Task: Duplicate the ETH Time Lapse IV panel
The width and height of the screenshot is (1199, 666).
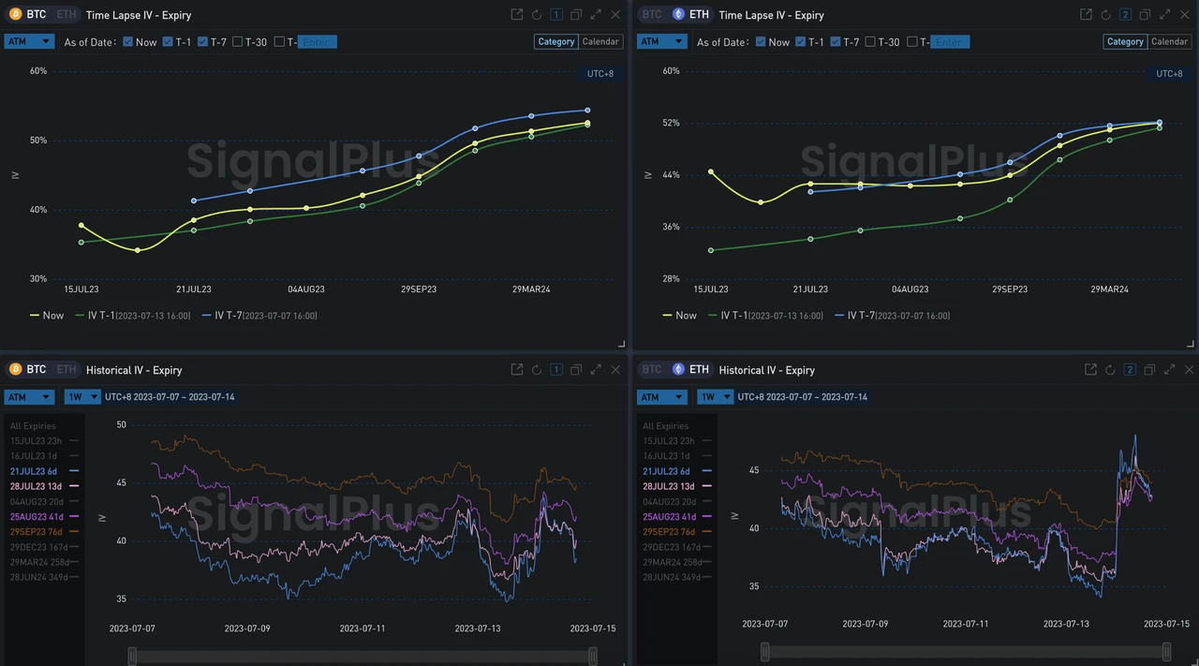Action: pos(1145,15)
